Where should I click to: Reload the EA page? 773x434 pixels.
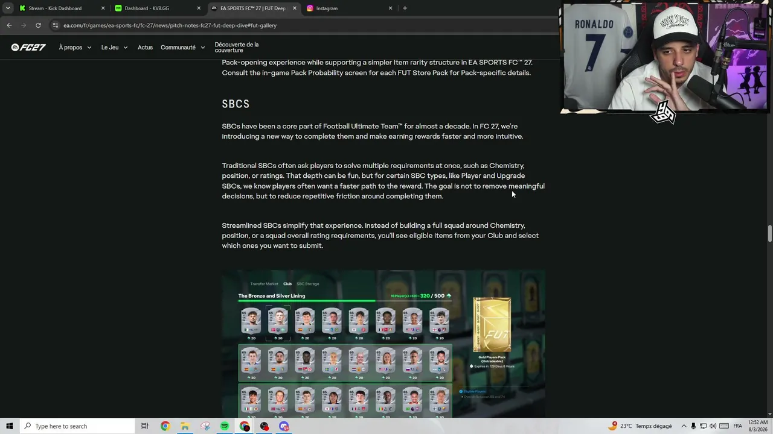[x=38, y=25]
